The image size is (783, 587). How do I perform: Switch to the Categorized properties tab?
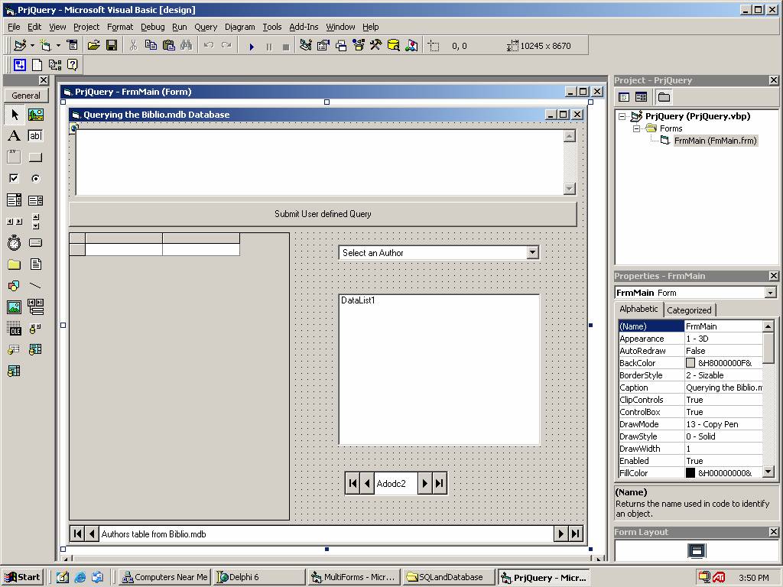[689, 310]
